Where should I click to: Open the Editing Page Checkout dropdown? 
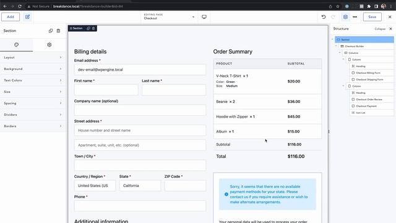point(169,17)
